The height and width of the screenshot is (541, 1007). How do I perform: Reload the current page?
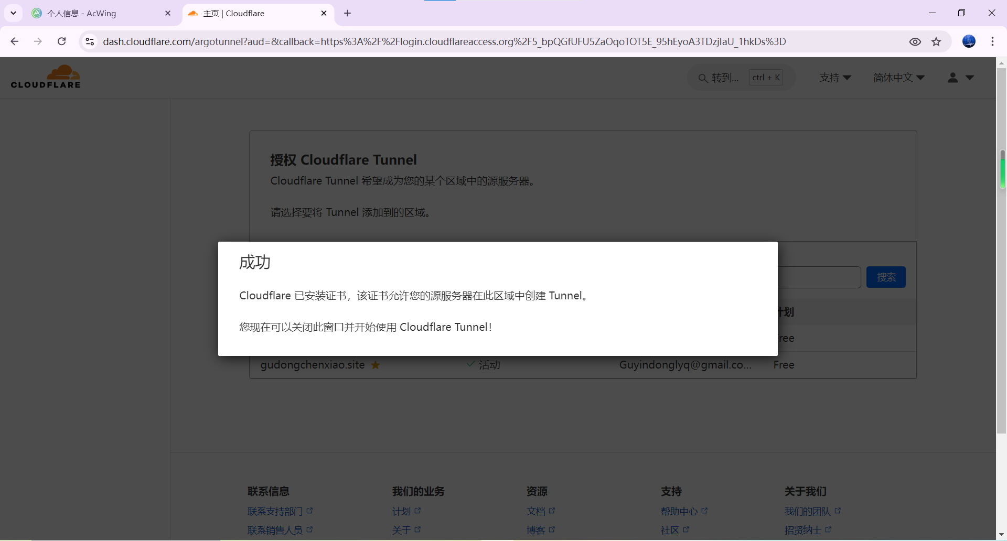(61, 41)
